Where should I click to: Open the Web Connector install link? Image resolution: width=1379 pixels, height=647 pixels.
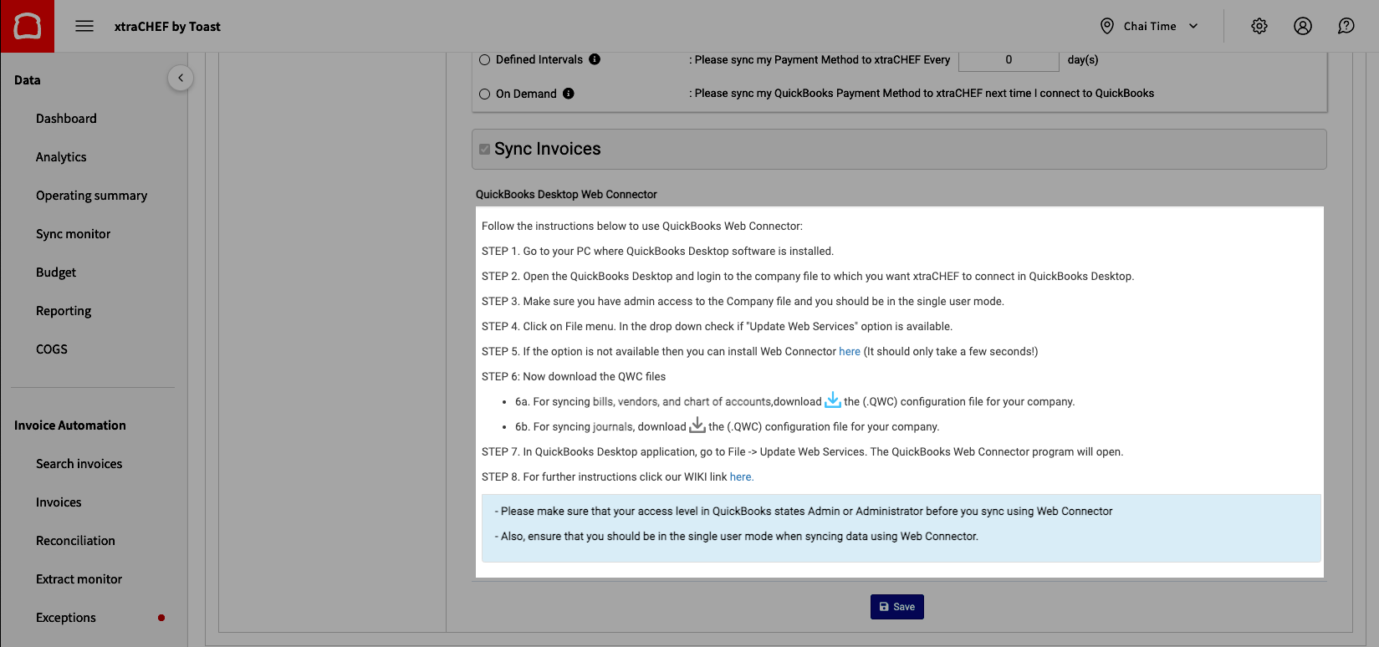pos(849,352)
